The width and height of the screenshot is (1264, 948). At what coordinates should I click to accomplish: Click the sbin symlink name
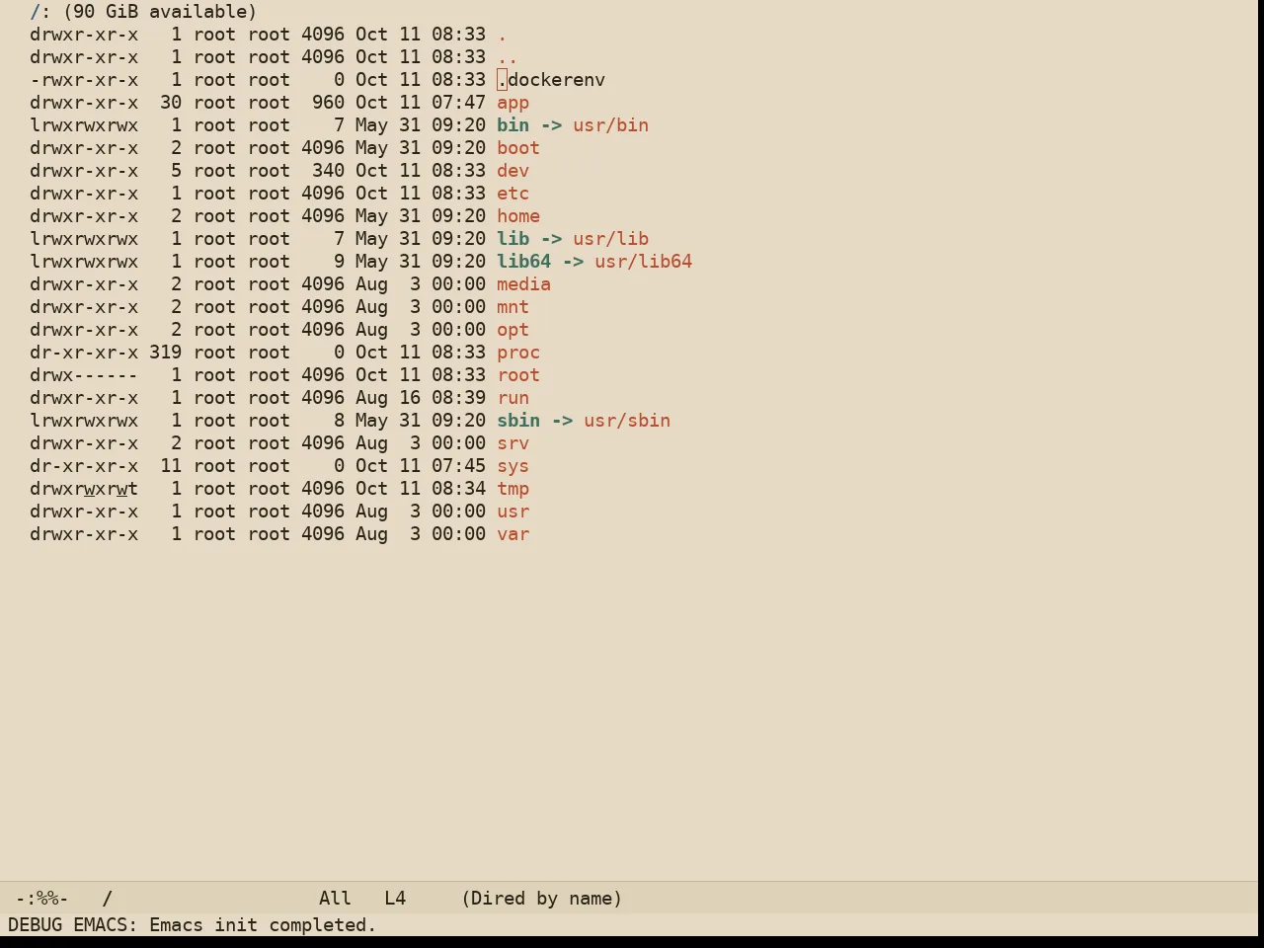tap(518, 421)
